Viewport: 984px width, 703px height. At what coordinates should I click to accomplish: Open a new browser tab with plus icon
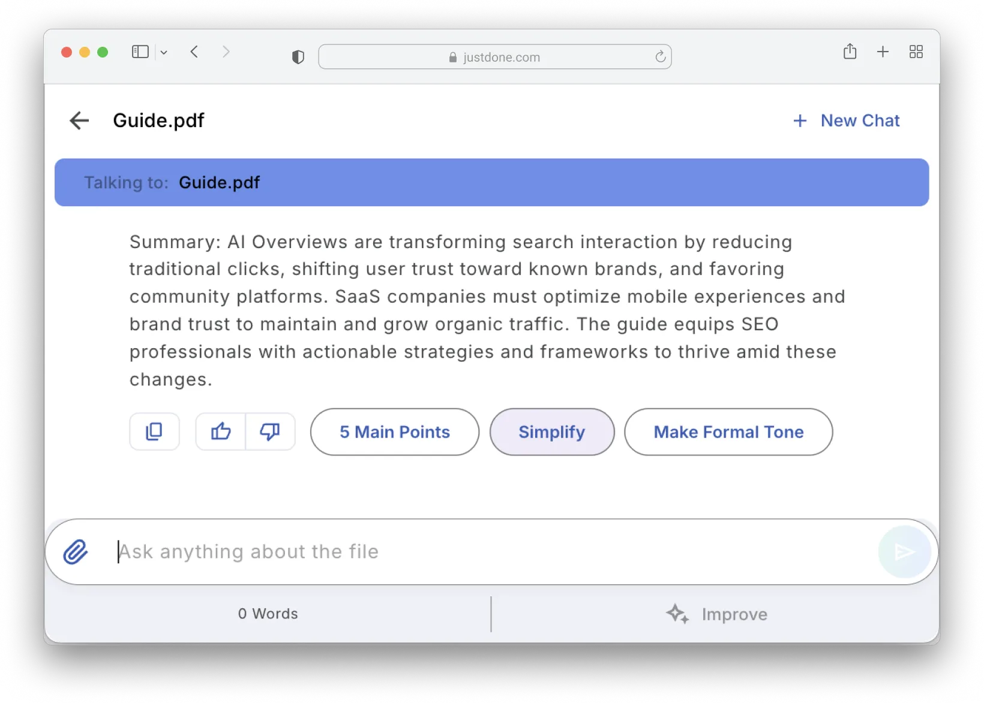coord(883,52)
